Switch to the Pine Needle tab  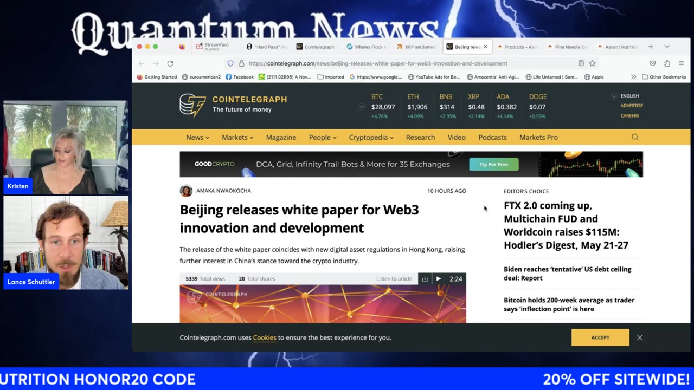pos(568,47)
